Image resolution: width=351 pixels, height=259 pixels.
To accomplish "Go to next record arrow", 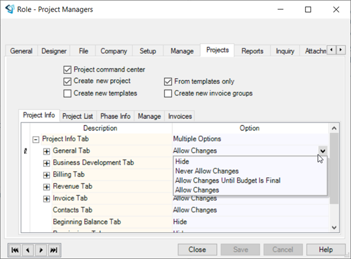I will pos(40,250).
